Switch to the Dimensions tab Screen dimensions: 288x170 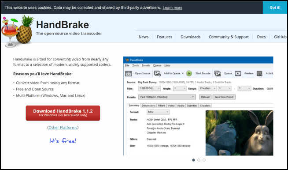pyautogui.click(x=148, y=106)
